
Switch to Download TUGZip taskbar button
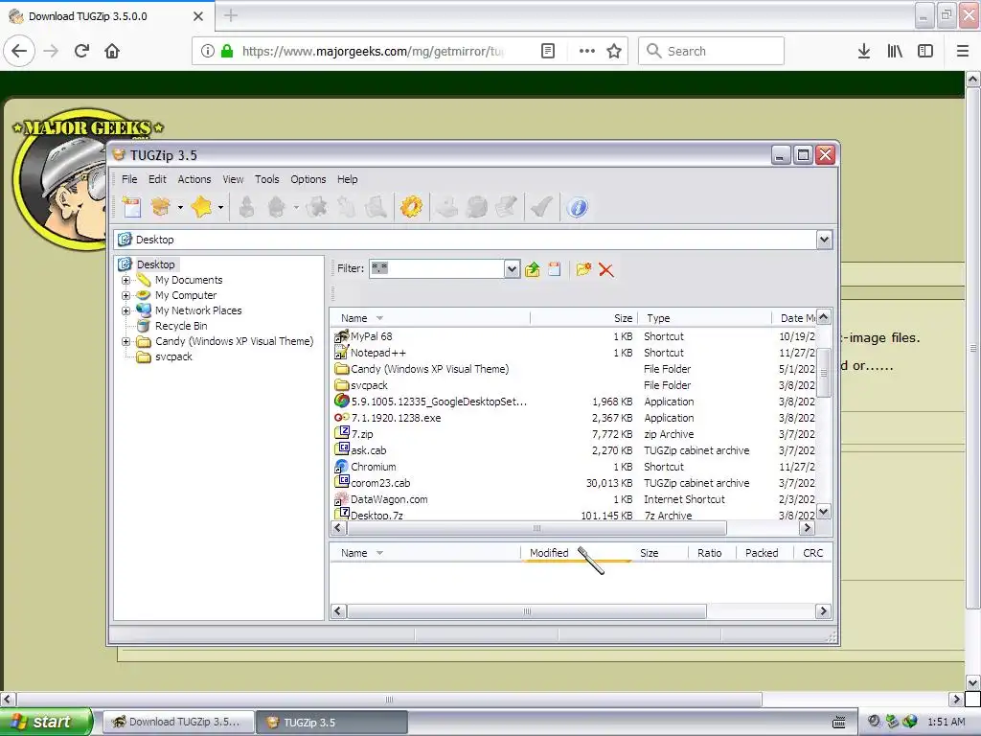click(178, 723)
